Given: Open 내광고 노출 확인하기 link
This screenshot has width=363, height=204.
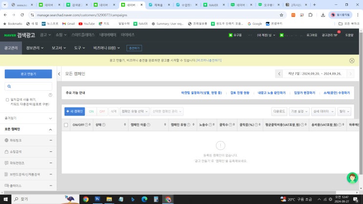Looking at the screenshot, I should click(272, 93).
